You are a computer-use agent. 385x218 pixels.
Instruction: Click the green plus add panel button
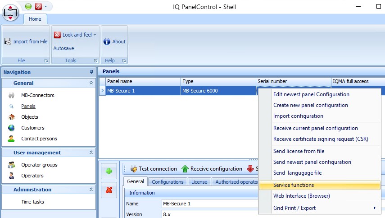pyautogui.click(x=109, y=171)
